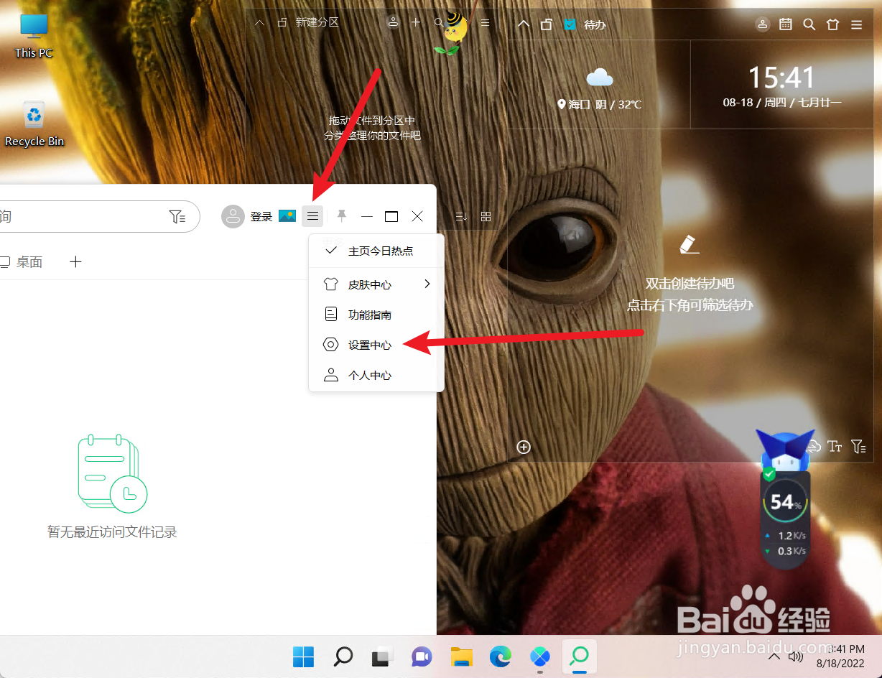The image size is (882, 678).
Task: Open the chat camera icon on the taskbar
Action: 422,656
